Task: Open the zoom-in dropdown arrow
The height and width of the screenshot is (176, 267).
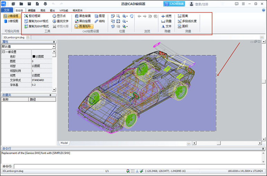Action: point(127,16)
